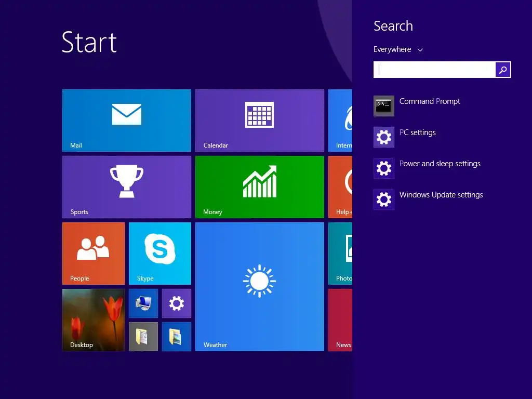Click the Command Prompt icon
The image size is (532, 399).
click(384, 106)
